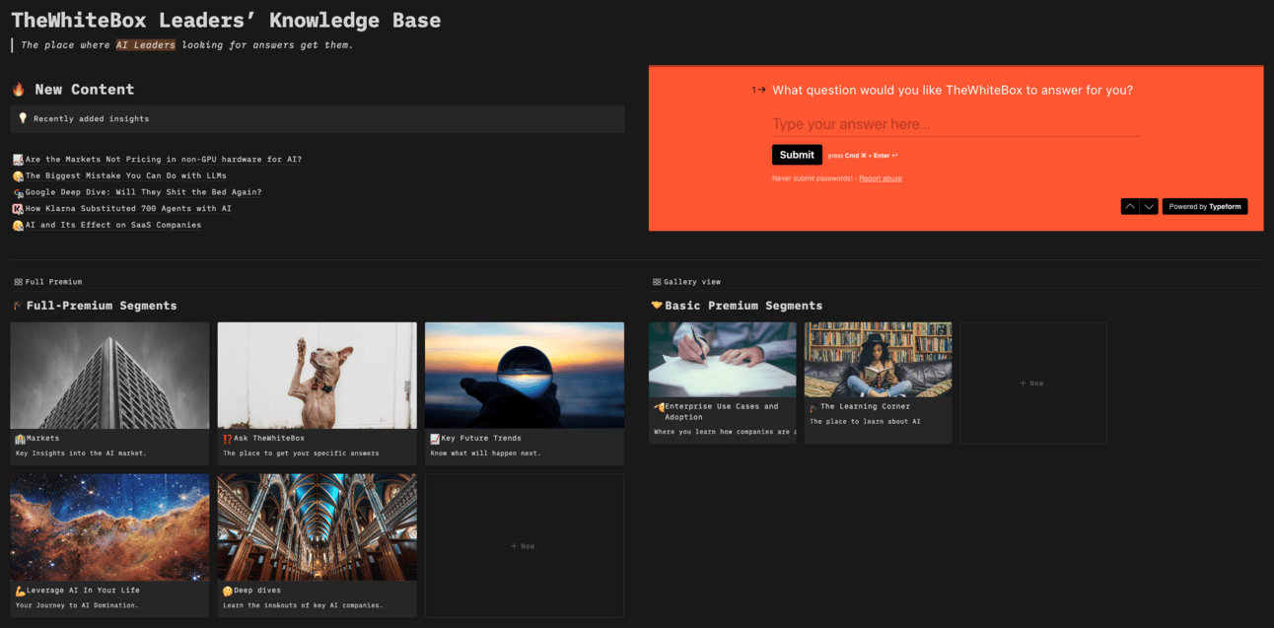The image size is (1274, 628).
Task: Click the 'TheWhiteBox Leaders' Knowledge Base' page title
Action: (227, 21)
